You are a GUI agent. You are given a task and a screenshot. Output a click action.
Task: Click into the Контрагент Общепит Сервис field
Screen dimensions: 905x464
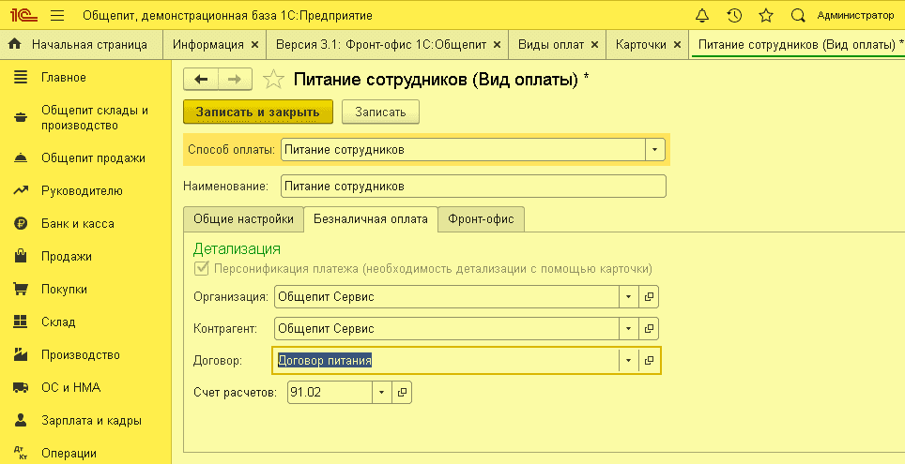click(x=447, y=328)
